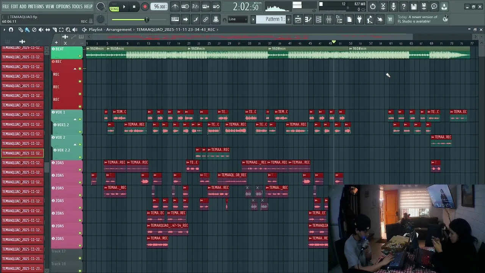Open the channel rack icon
The height and width of the screenshot is (273, 485).
pos(319,19)
